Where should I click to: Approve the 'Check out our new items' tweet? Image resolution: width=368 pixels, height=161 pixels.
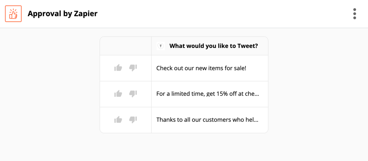click(x=118, y=68)
